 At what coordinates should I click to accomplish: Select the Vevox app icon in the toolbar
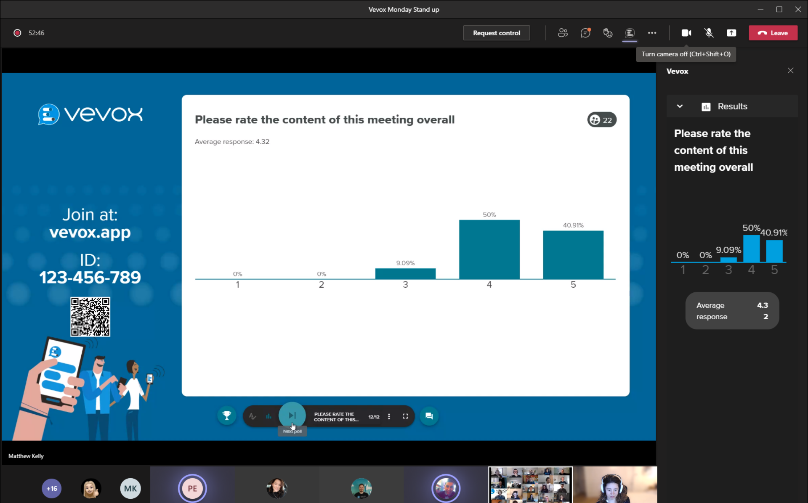tap(630, 33)
